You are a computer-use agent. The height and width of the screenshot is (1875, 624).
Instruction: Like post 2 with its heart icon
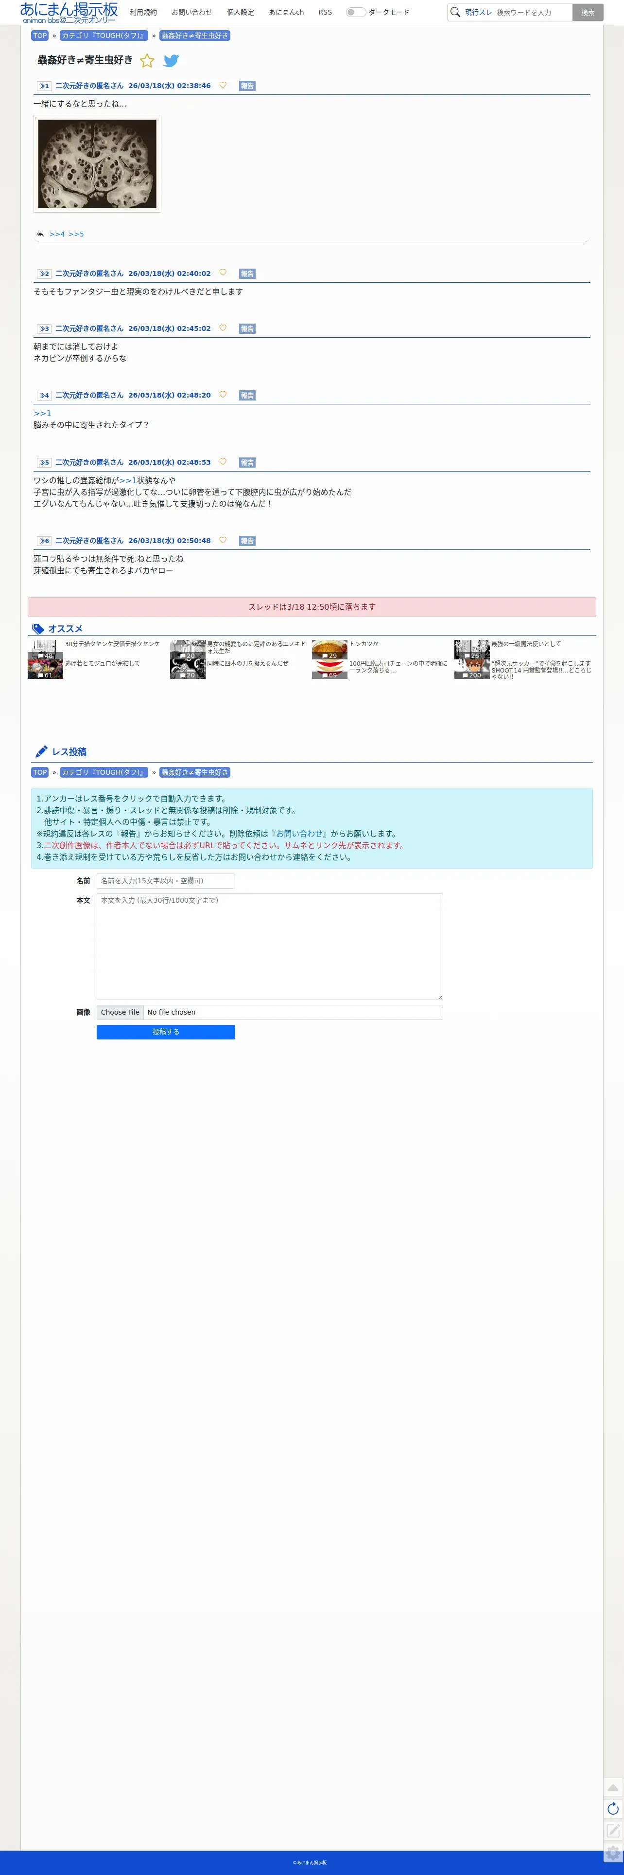pos(223,273)
